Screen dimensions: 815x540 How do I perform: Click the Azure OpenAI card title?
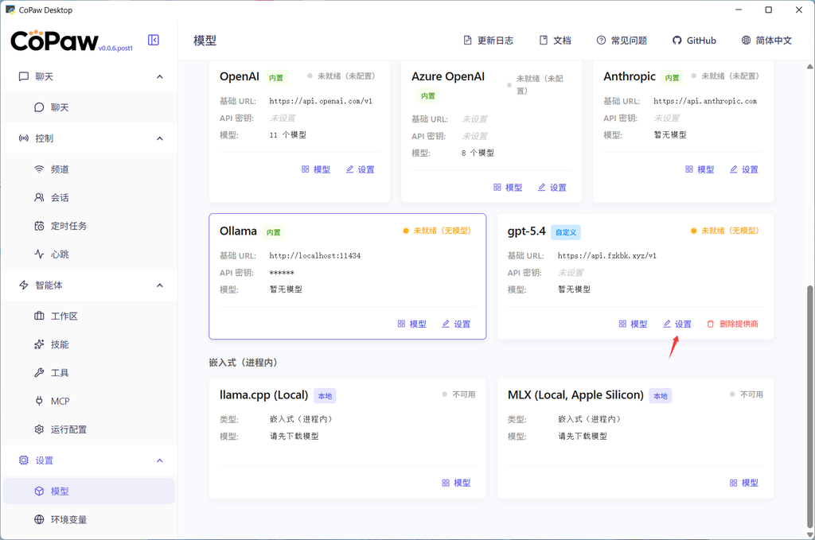[x=448, y=76]
